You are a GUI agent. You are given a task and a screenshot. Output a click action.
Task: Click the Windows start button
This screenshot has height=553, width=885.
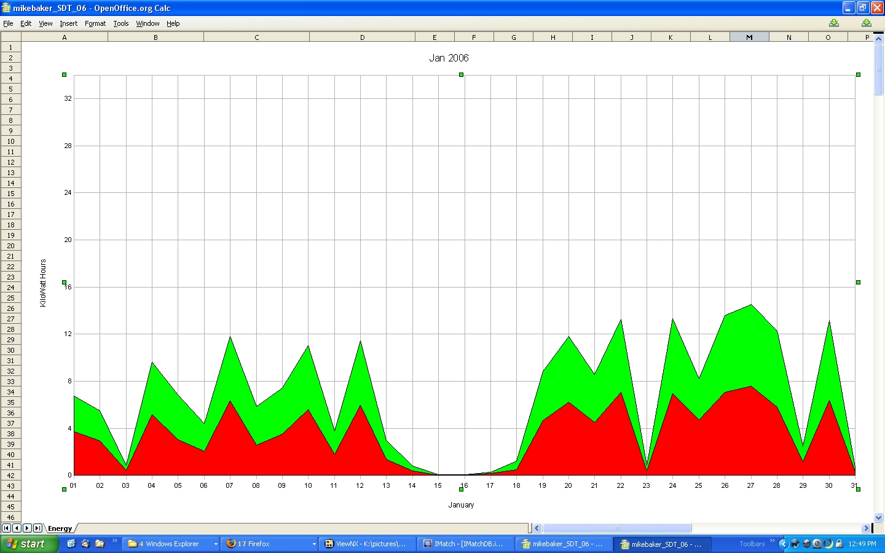click(29, 544)
